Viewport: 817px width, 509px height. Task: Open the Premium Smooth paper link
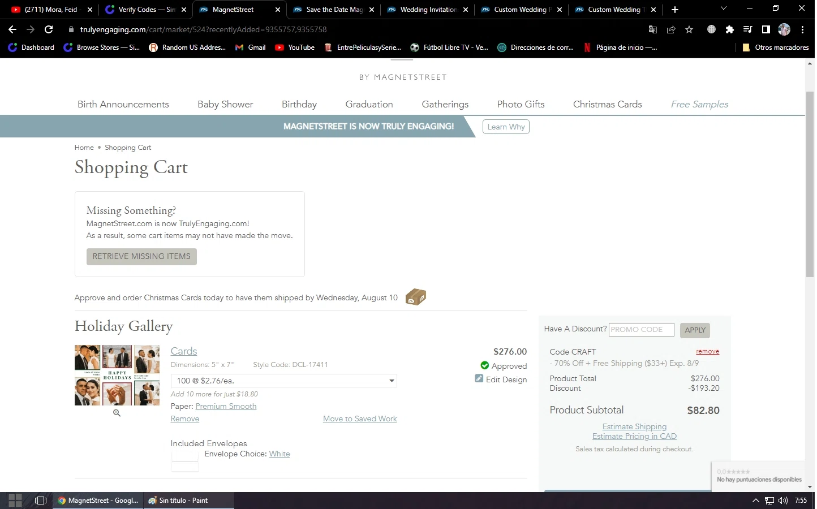click(x=226, y=406)
